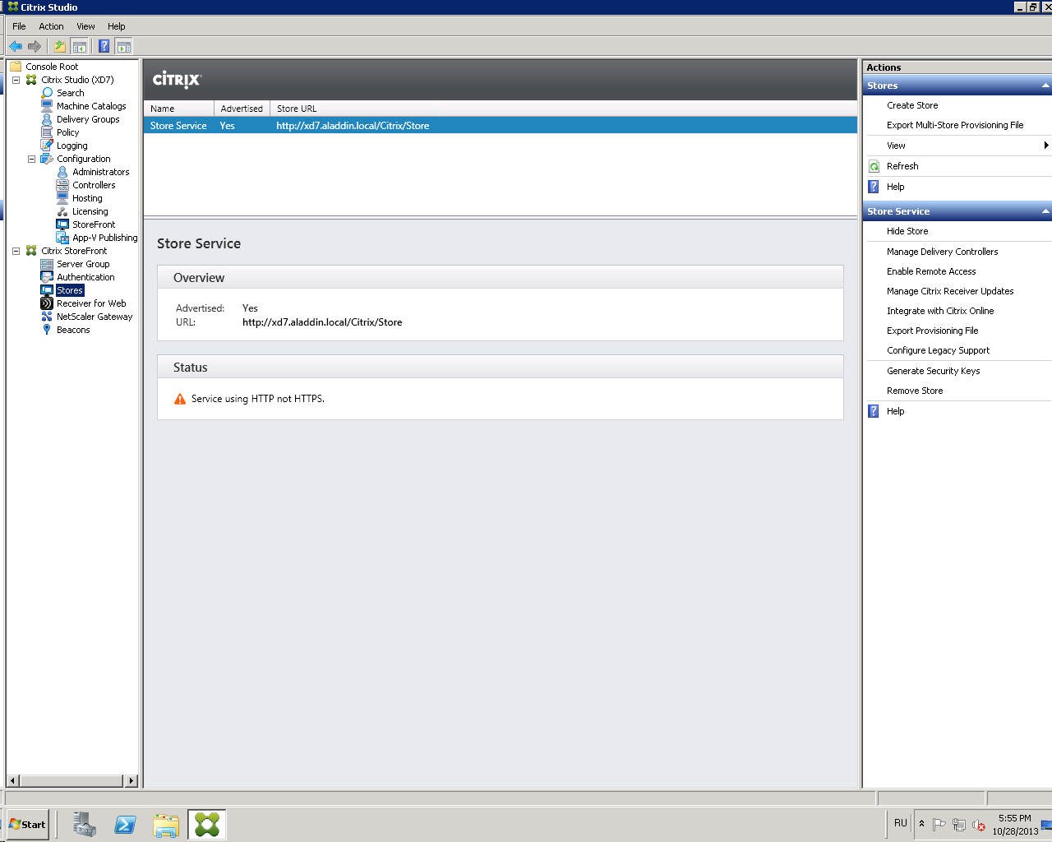The width and height of the screenshot is (1052, 842).
Task: Open PowerShell from the taskbar
Action: 125,825
